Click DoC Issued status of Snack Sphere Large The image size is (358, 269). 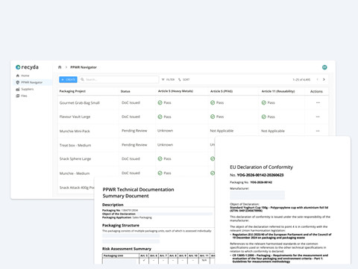(x=131, y=159)
